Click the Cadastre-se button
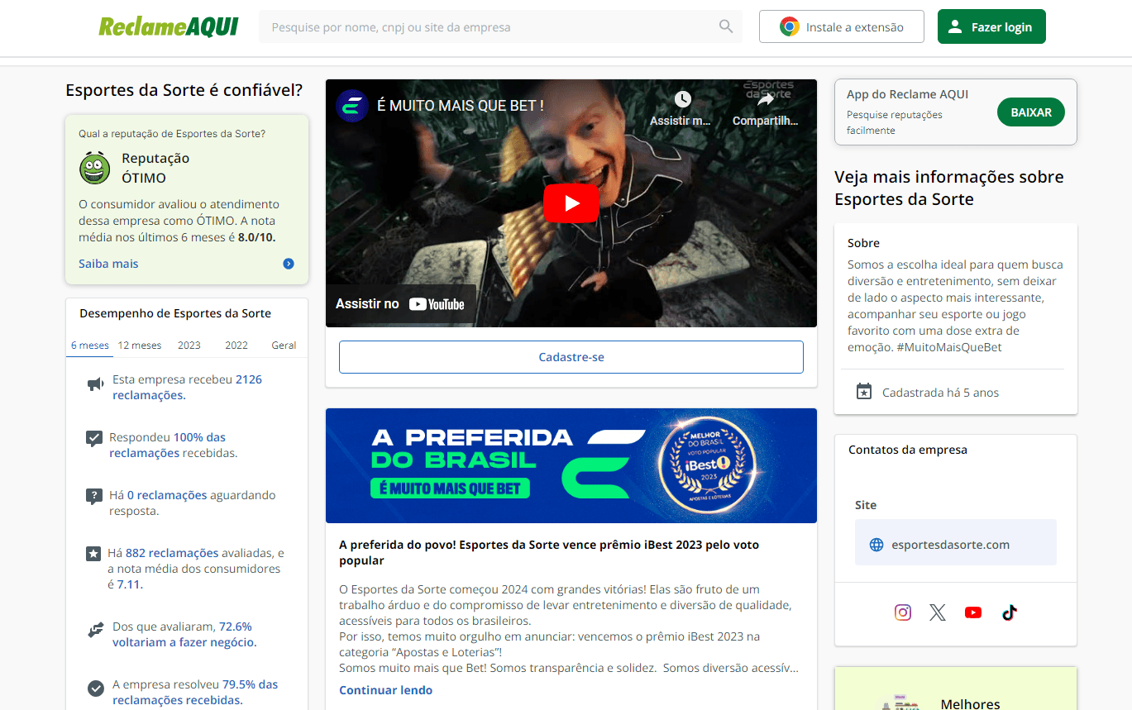Image resolution: width=1132 pixels, height=710 pixels. coord(571,357)
